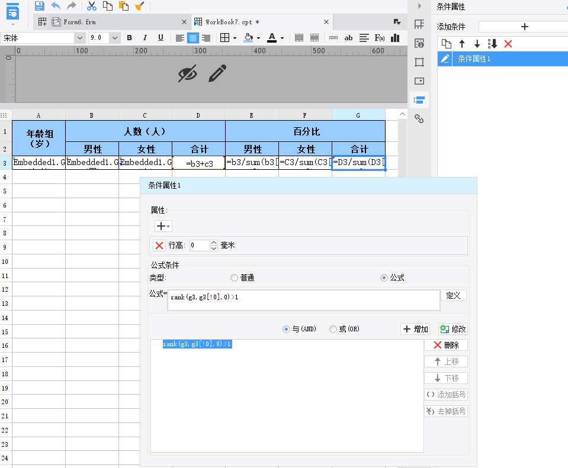
Task: Align cell text to the left
Action: (x=179, y=38)
